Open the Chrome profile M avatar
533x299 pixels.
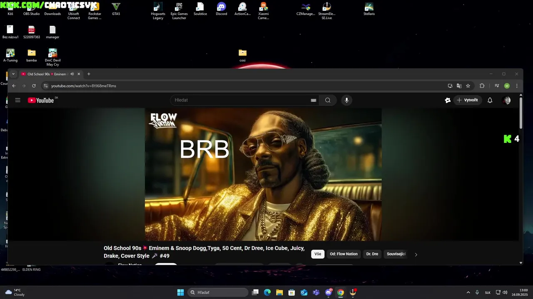click(x=507, y=86)
